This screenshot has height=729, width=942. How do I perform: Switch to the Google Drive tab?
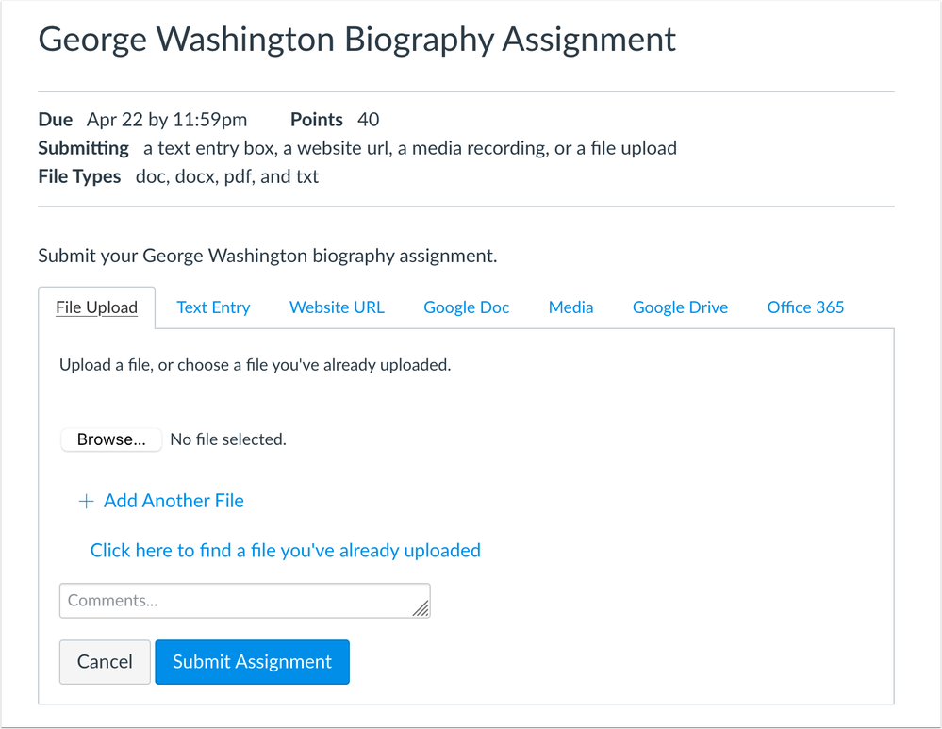(680, 307)
